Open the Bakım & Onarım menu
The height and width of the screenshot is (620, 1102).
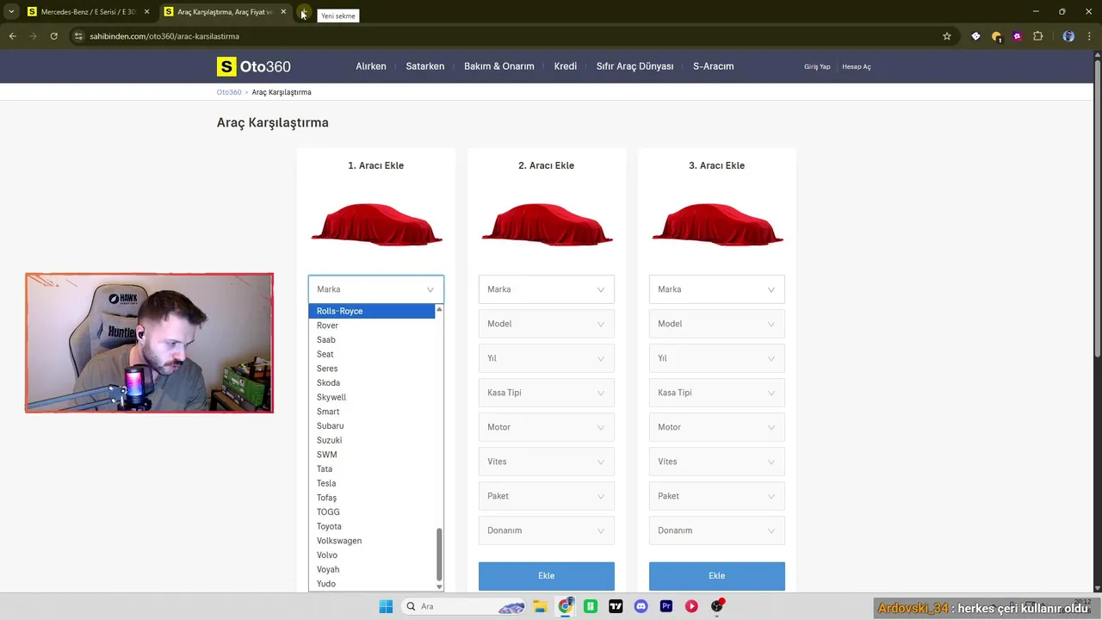pyautogui.click(x=499, y=66)
